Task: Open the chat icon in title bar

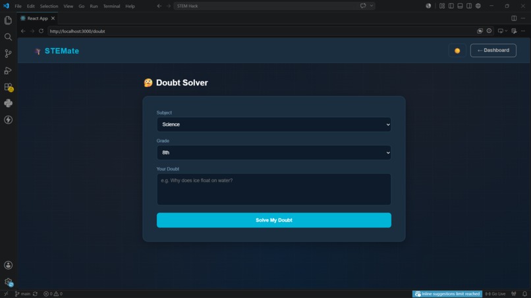Action: 363,6
